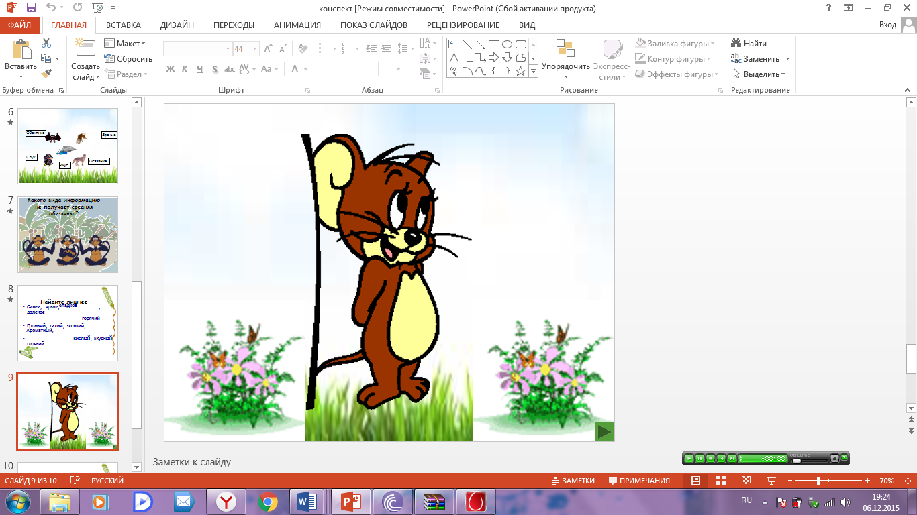Switch to the ДИЗАЙН tab
917x515 pixels.
click(177, 25)
